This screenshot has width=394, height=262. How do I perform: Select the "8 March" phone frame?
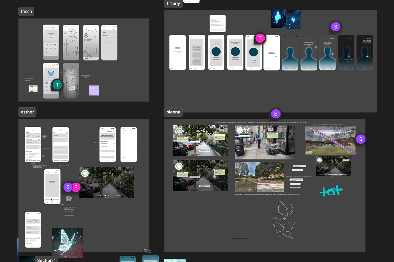click(x=91, y=42)
